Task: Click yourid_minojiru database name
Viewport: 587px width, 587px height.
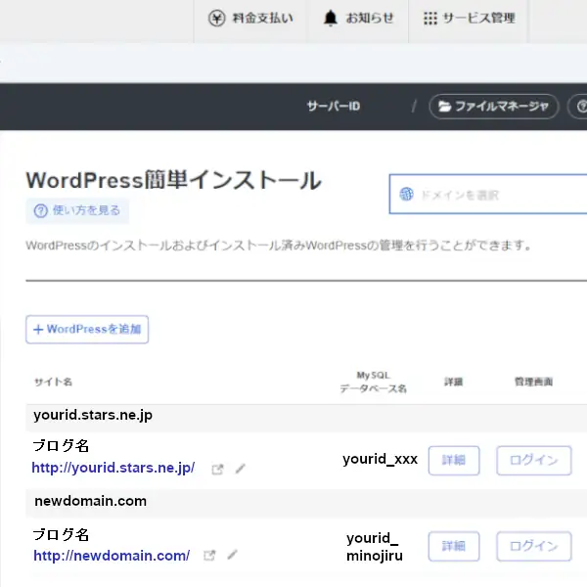Action: [375, 547]
